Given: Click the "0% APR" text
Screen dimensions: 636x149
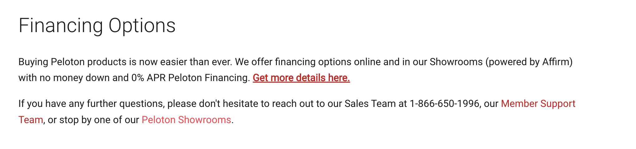Looking at the screenshot, I should tap(148, 78).
